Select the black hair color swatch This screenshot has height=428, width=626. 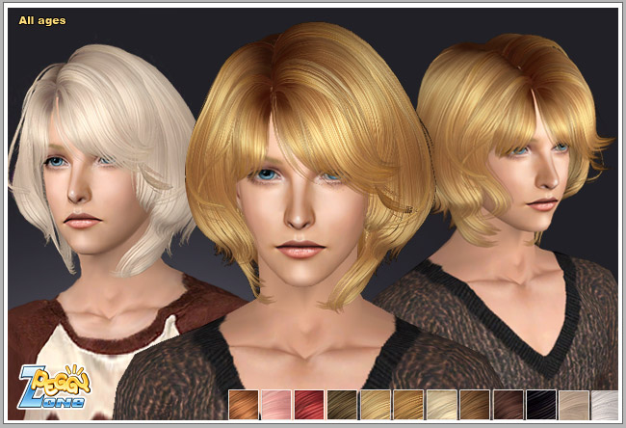pyautogui.click(x=541, y=405)
